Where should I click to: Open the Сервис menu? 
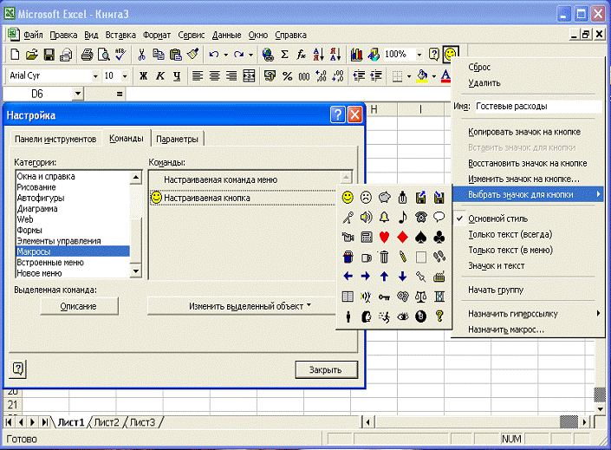click(x=191, y=35)
